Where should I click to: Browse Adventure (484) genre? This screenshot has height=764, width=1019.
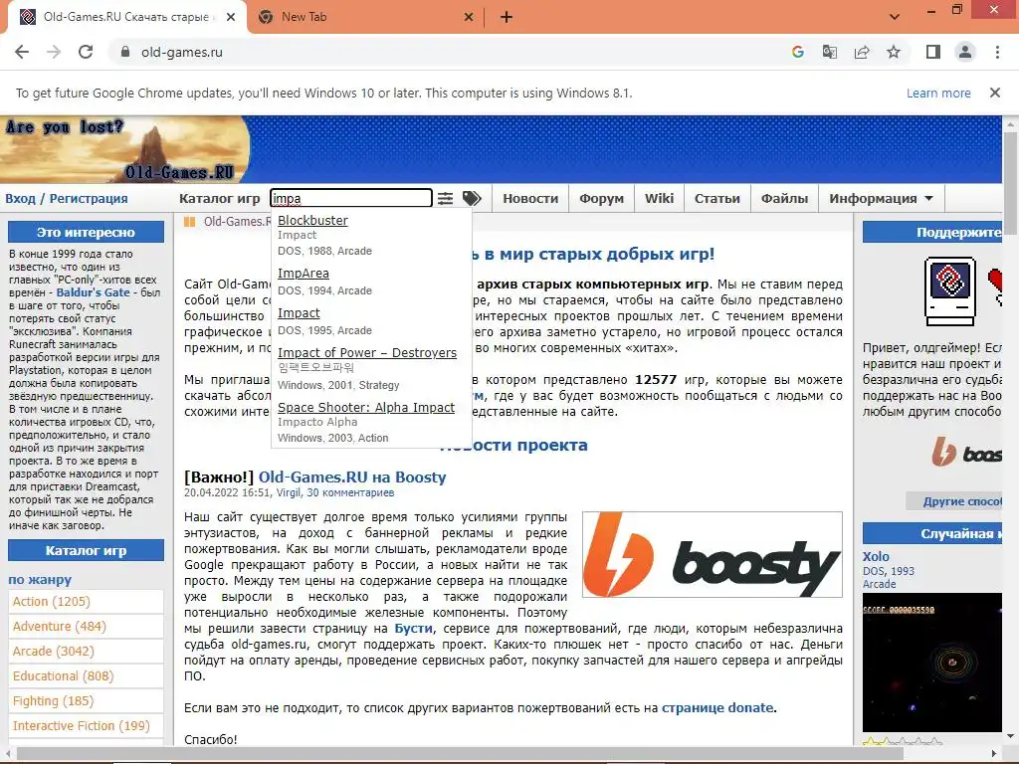click(x=86, y=627)
